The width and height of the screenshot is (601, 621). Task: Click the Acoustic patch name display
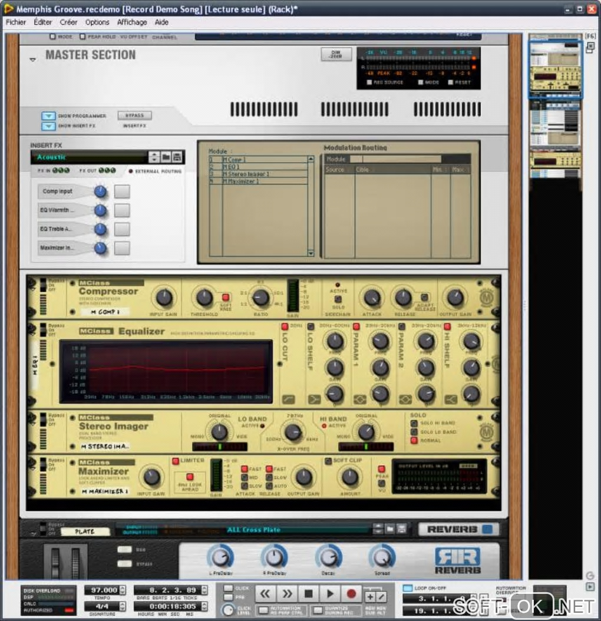pyautogui.click(x=89, y=157)
